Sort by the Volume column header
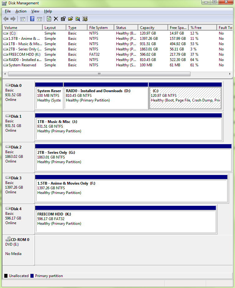Screen dimensions: 235x288 point(22,27)
